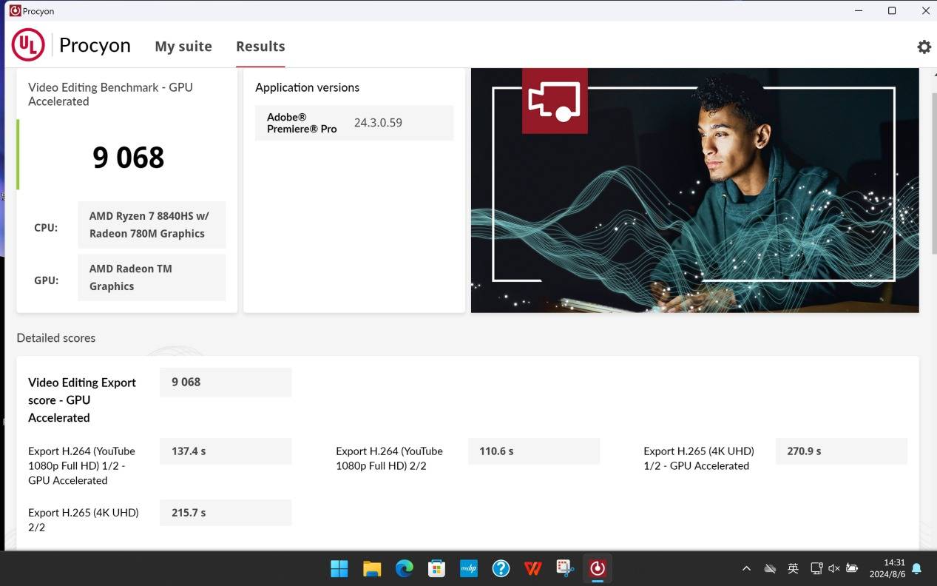
Task: Open WPS Office from the taskbar
Action: click(532, 568)
